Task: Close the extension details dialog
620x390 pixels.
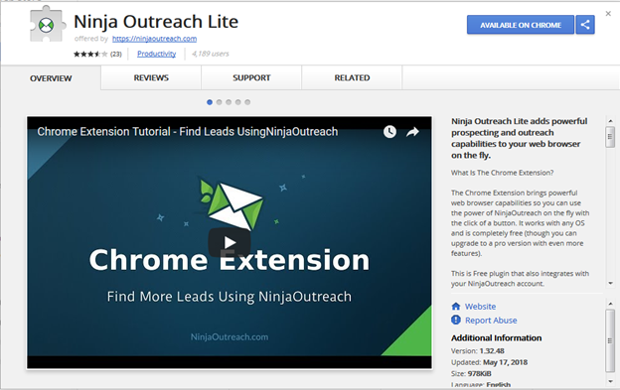Action: click(x=608, y=14)
